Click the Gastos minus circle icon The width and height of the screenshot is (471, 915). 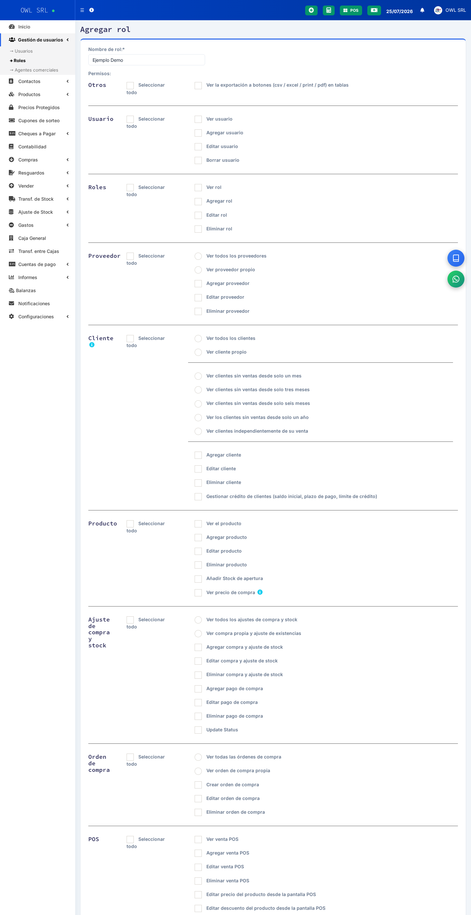pos(11,225)
